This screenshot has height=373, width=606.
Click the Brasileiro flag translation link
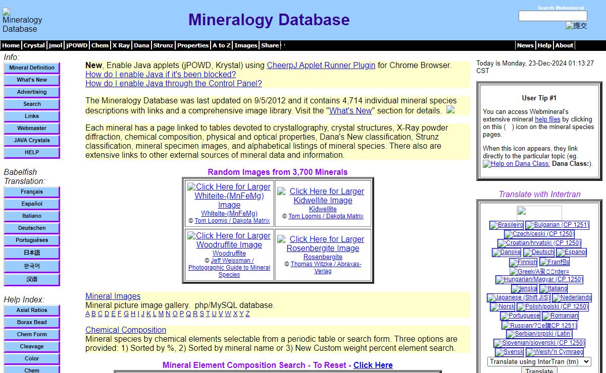tap(507, 225)
